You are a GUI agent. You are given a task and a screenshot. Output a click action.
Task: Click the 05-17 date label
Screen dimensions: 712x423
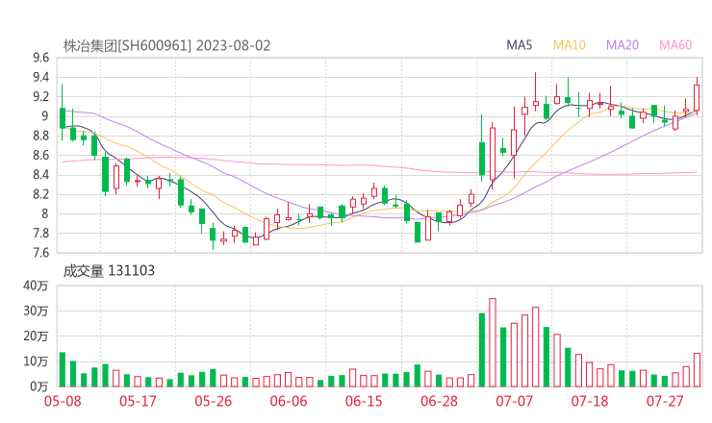(138, 401)
